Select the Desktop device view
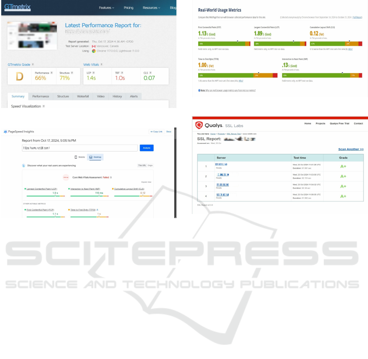Image resolution: width=368 pixels, height=359 pixels. pyautogui.click(x=96, y=157)
